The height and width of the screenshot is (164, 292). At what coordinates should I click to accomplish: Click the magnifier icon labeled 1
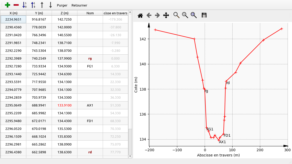point(185,15)
